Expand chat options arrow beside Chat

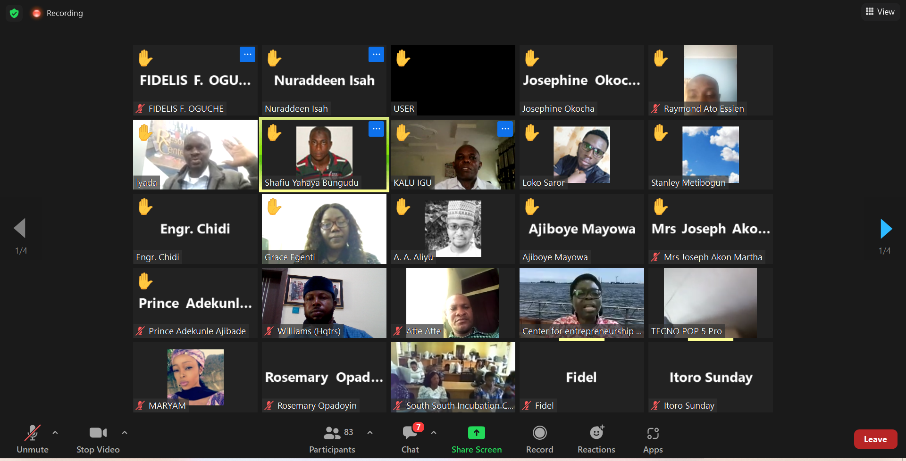click(434, 432)
